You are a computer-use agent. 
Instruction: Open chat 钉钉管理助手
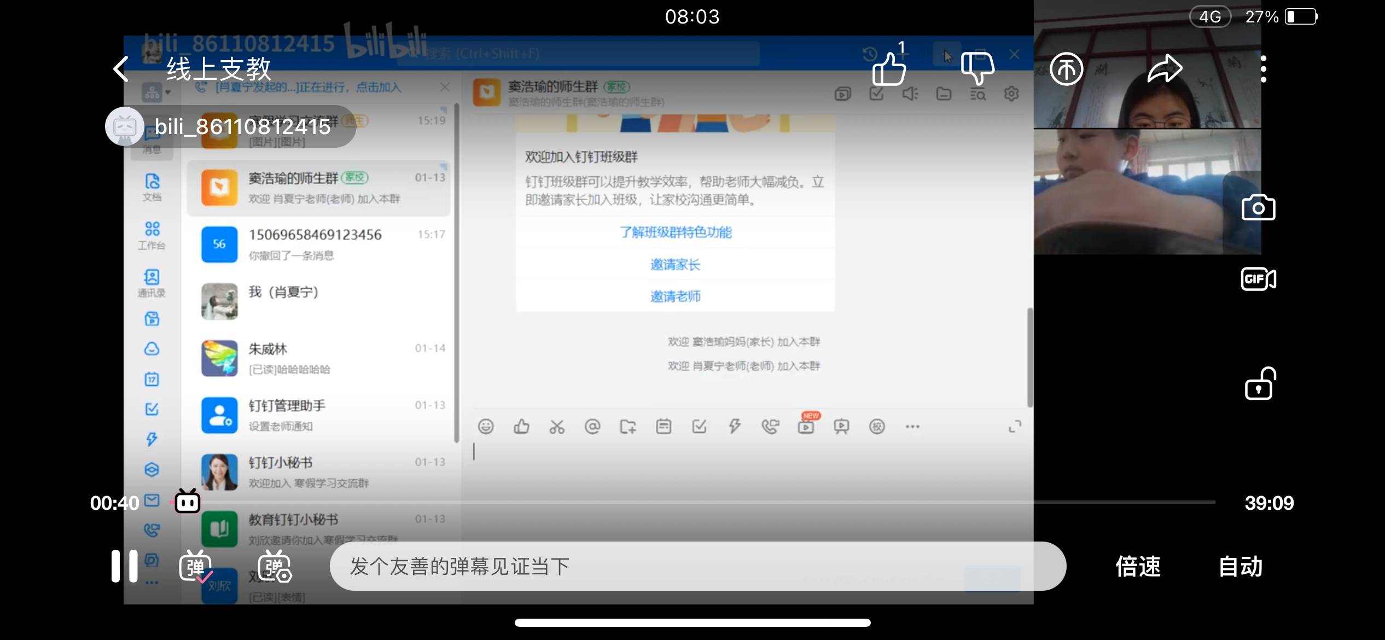coord(319,415)
